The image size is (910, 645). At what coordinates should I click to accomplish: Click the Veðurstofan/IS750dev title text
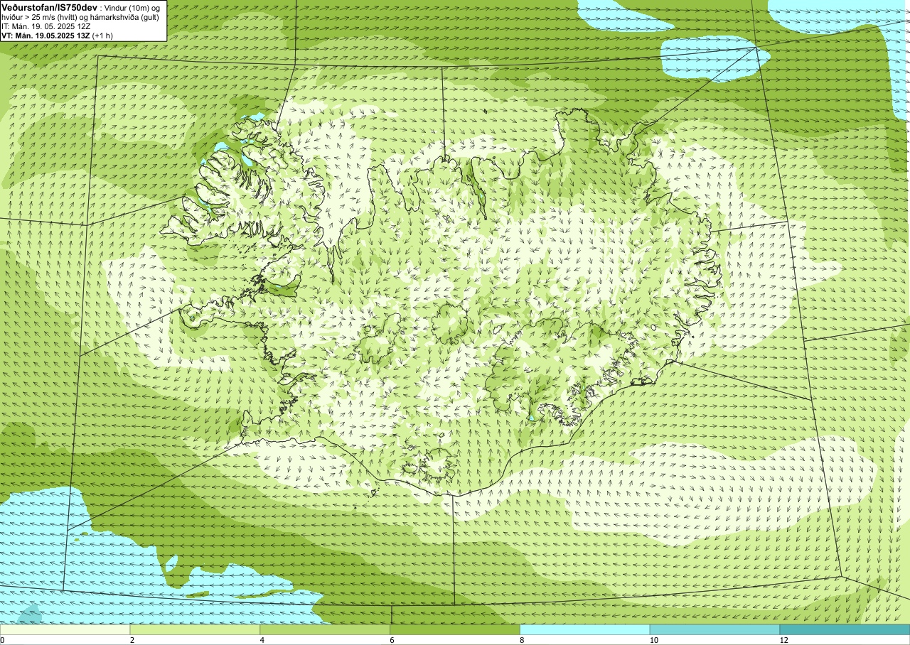[x=49, y=6]
